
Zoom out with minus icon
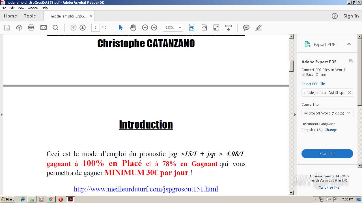145,28
